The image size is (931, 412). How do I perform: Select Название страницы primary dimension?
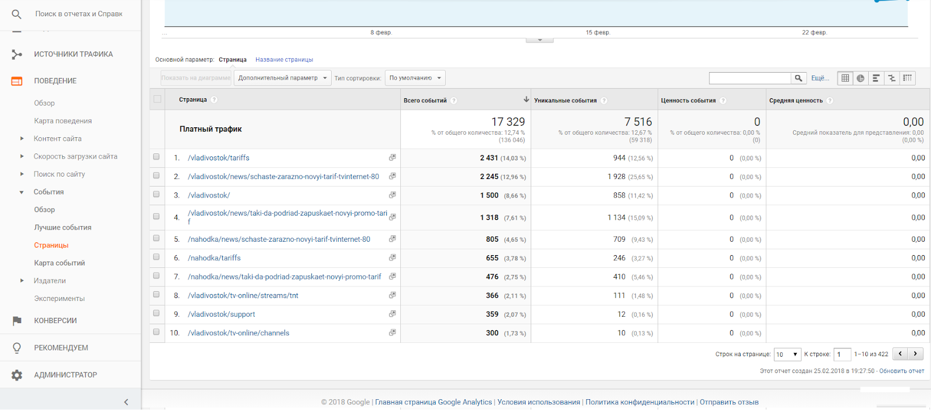click(x=284, y=59)
